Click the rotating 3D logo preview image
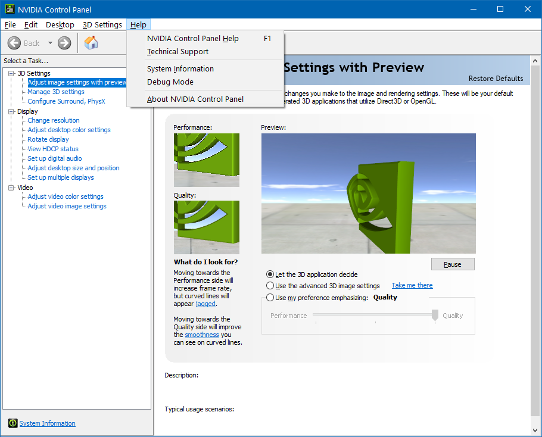This screenshot has width=542, height=437. coord(369,193)
